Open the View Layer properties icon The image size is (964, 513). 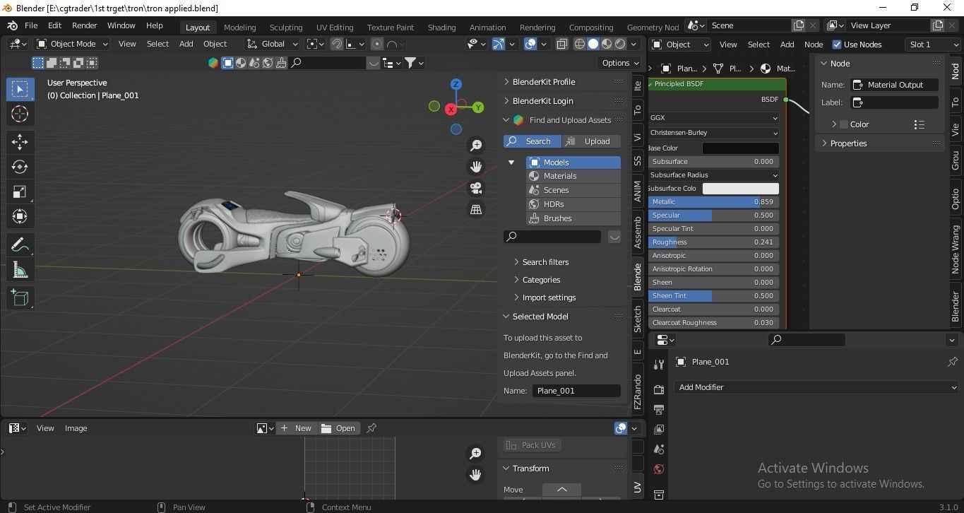point(659,429)
